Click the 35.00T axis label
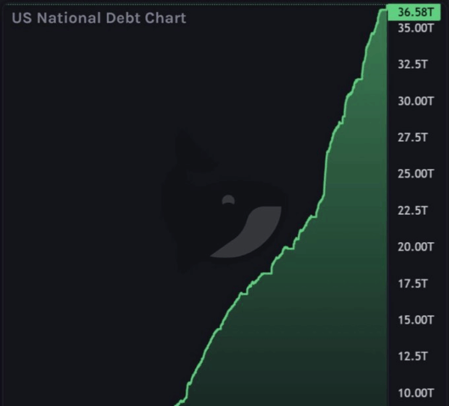Viewport: 449px width, 406px height. (416, 28)
